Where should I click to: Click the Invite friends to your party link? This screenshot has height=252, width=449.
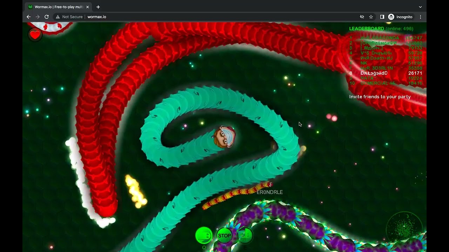click(380, 97)
